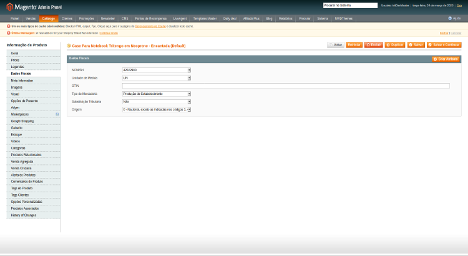Open the CMS menu
The height and width of the screenshot is (256, 468).
pyautogui.click(x=125, y=19)
